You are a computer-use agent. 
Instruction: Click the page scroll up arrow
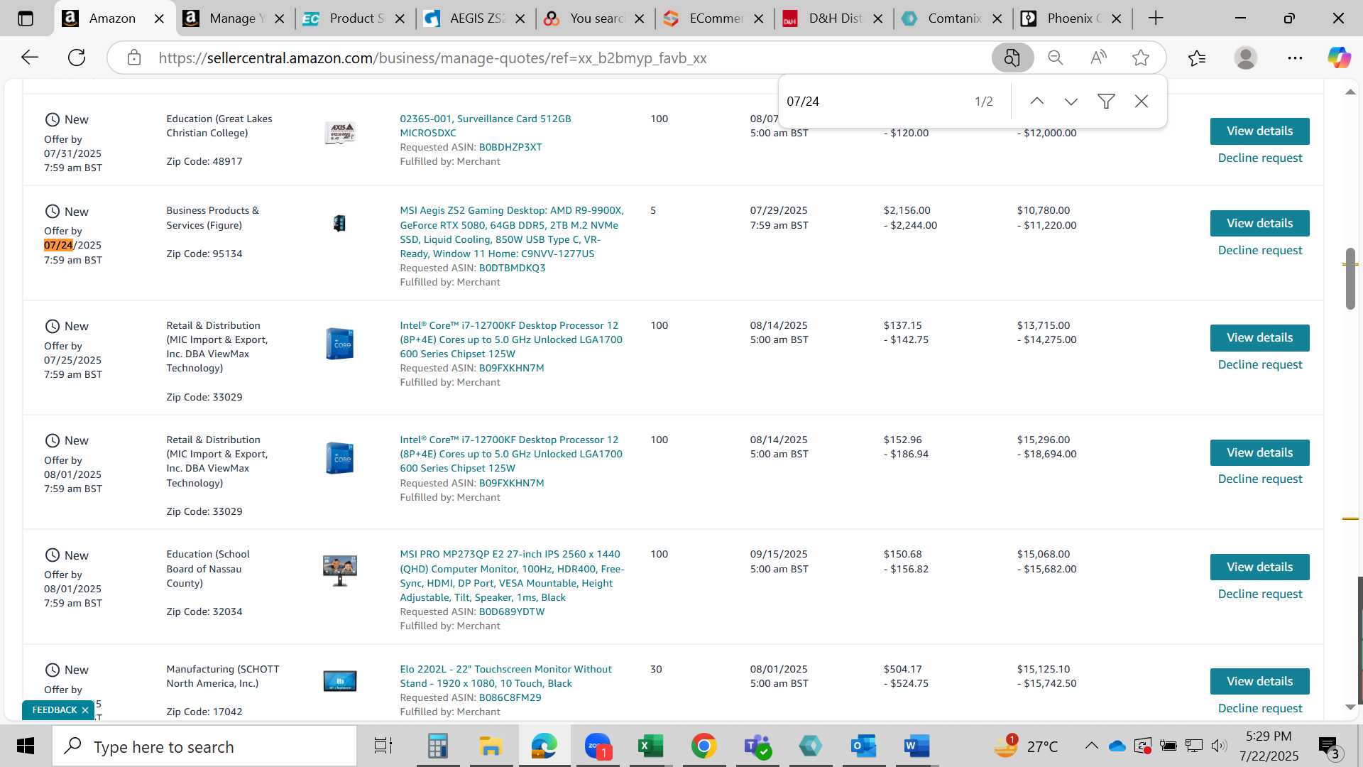pyautogui.click(x=1350, y=92)
